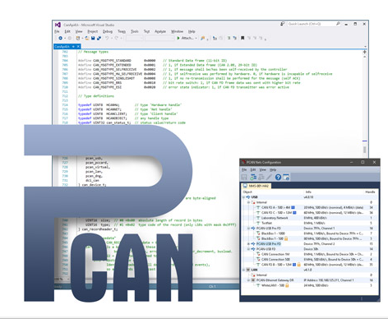The image size is (388, 319).
Task: Open the View menu in PCAN Nets Configuration
Action: pos(263,169)
